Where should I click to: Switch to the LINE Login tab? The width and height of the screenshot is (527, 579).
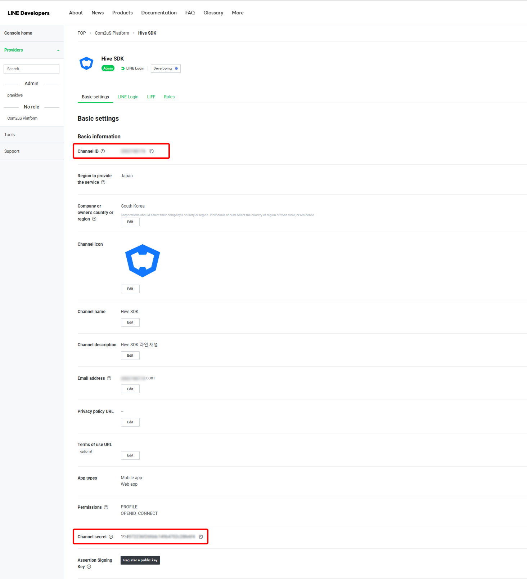coord(128,97)
